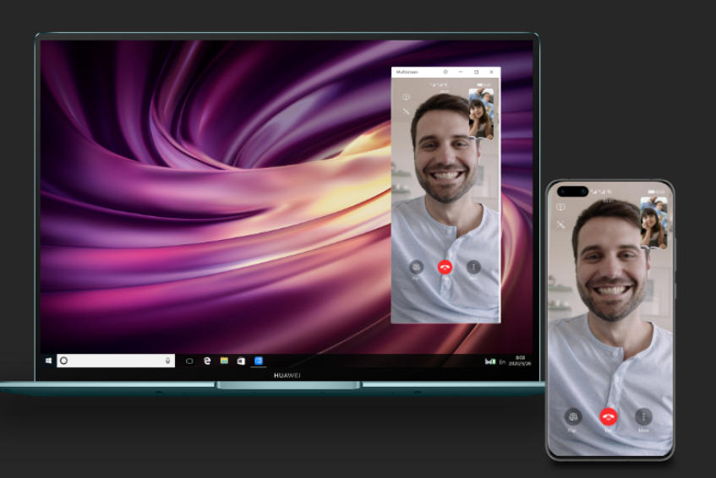This screenshot has height=478, width=716.
Task: Select the small self-view thumbnail in Multiscreen window
Action: pyautogui.click(x=481, y=114)
